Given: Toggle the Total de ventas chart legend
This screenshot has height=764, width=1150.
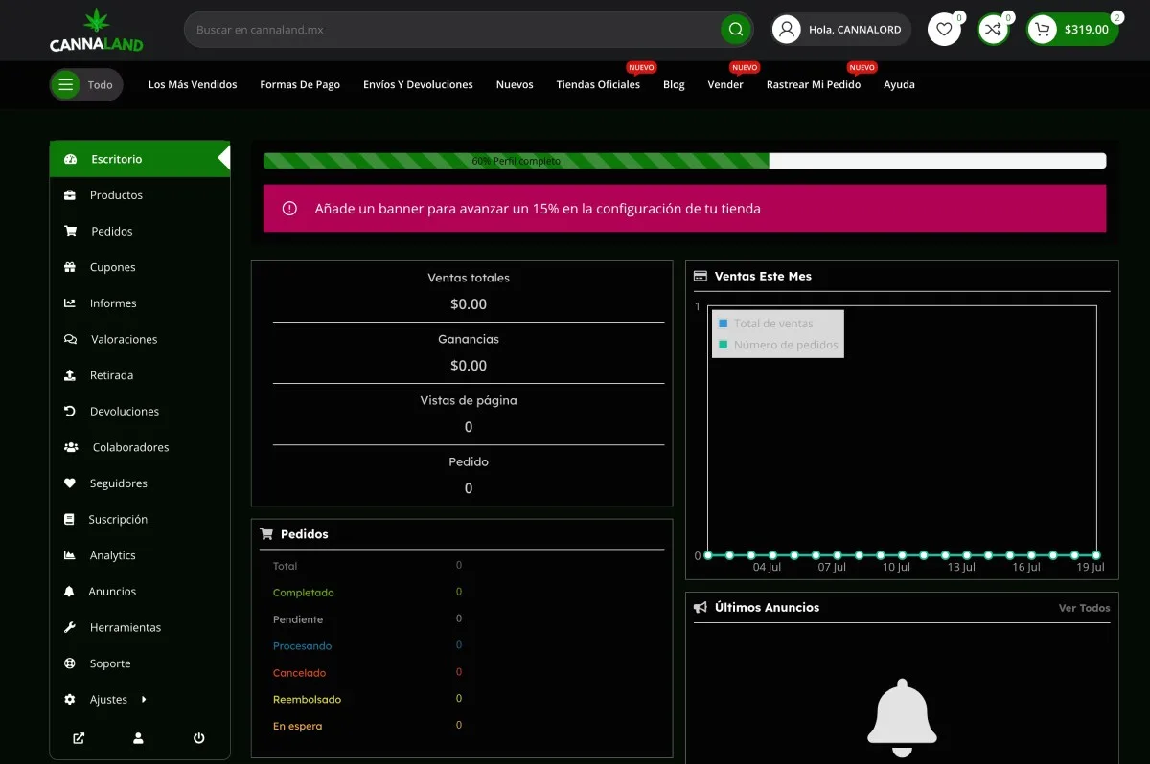Looking at the screenshot, I should [766, 324].
